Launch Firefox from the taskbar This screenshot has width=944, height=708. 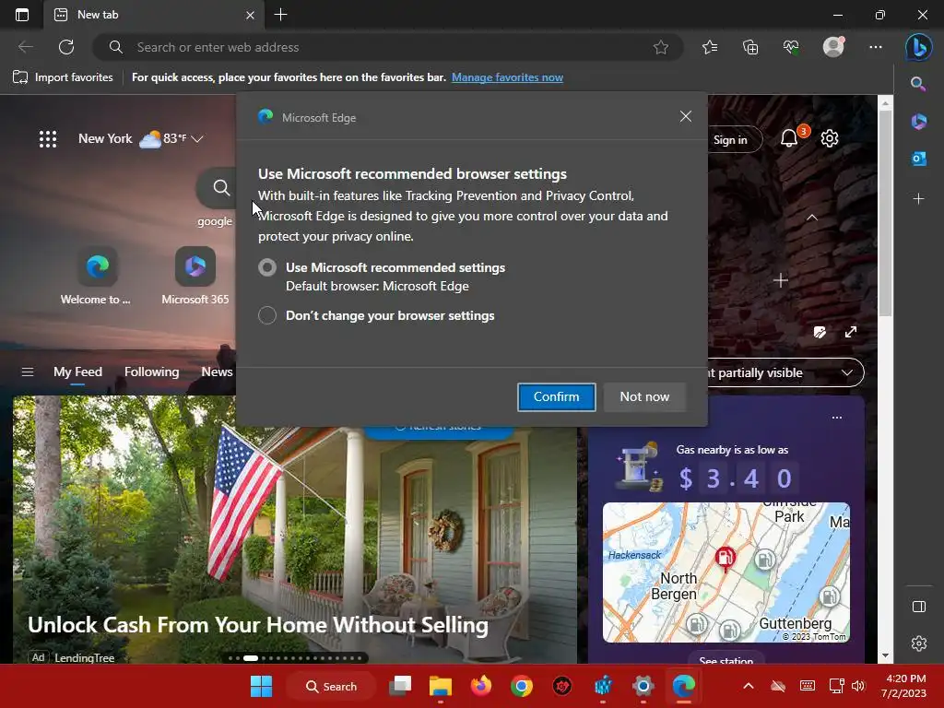pyautogui.click(x=480, y=686)
